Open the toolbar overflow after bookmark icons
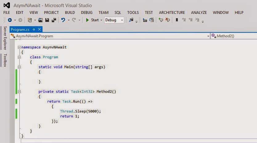The width and height of the screenshot is (257, 143). 203,22
